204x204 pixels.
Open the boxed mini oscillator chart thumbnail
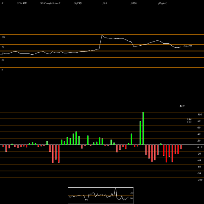[x=101, y=195]
